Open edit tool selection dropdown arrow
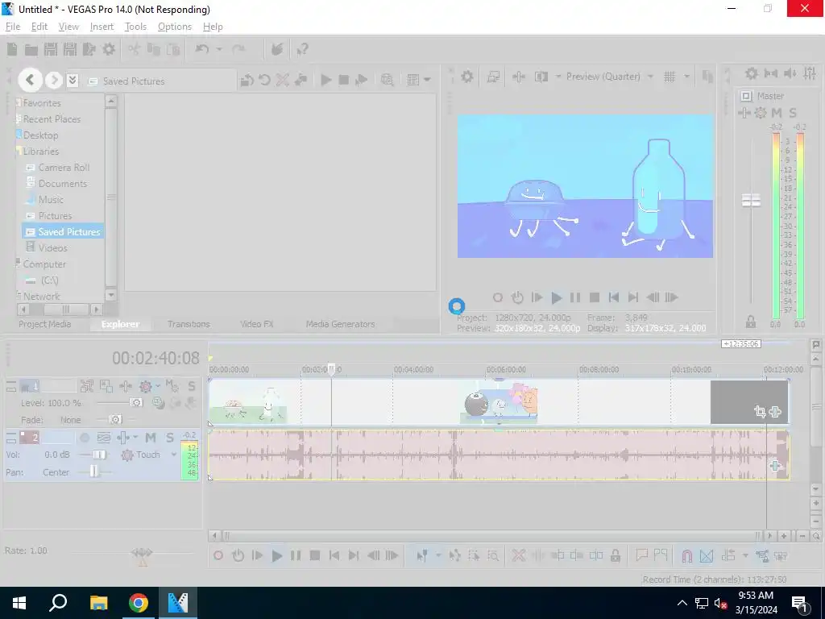The width and height of the screenshot is (825, 619). tap(437, 555)
